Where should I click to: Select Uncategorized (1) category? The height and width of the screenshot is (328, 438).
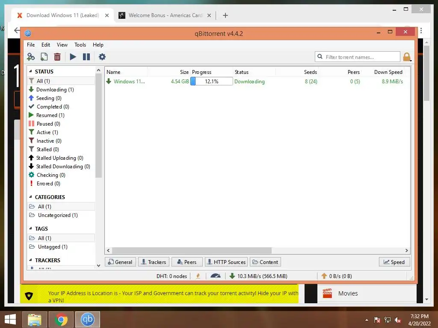click(58, 215)
